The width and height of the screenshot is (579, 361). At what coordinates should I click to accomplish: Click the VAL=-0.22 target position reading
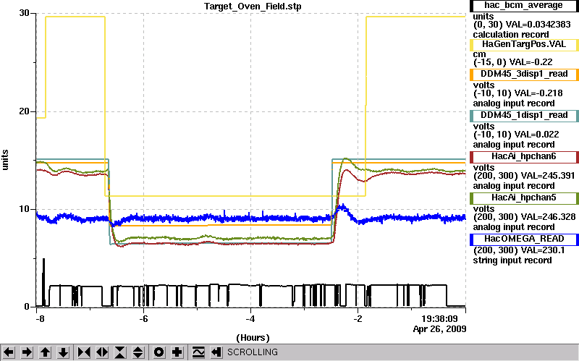tap(529, 62)
